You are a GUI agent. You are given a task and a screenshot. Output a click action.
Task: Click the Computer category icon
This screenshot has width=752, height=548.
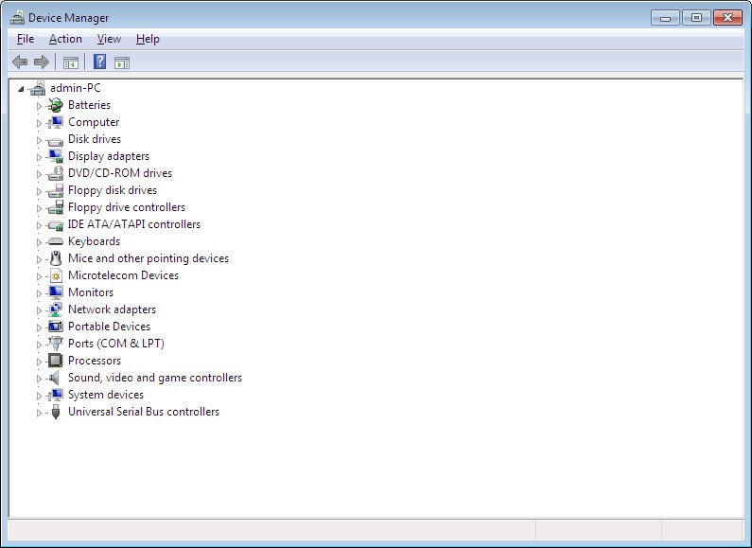(56, 122)
